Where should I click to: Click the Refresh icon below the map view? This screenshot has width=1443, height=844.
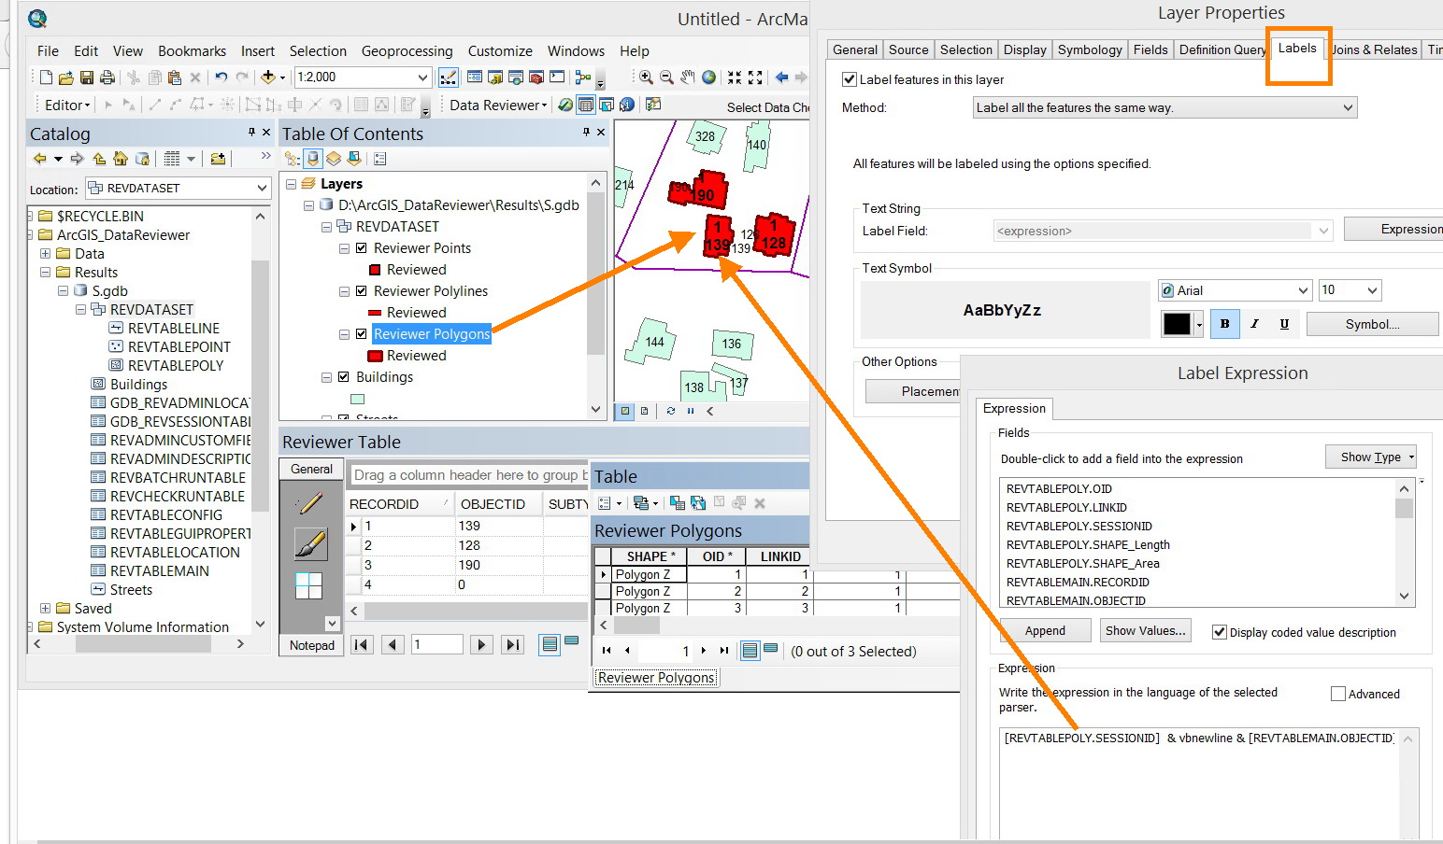point(670,411)
